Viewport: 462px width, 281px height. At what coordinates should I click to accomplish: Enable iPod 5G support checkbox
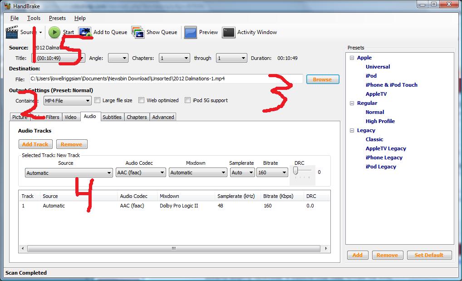(x=188, y=100)
